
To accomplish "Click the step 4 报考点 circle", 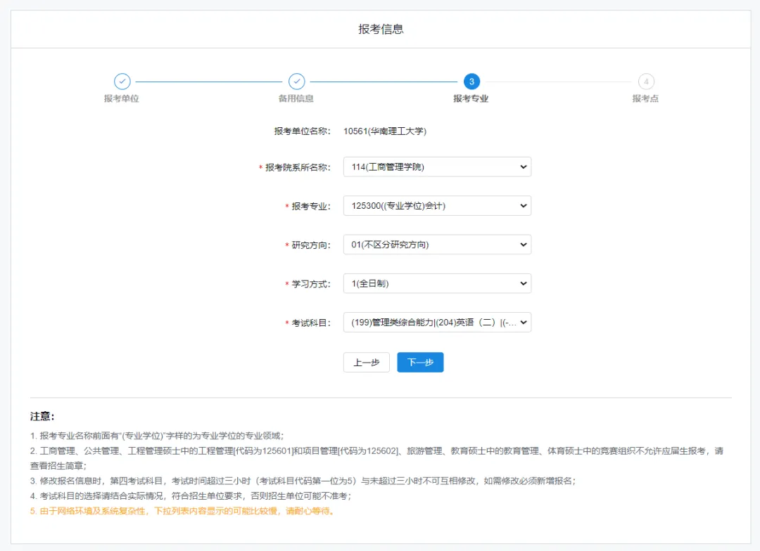I will pyautogui.click(x=646, y=82).
